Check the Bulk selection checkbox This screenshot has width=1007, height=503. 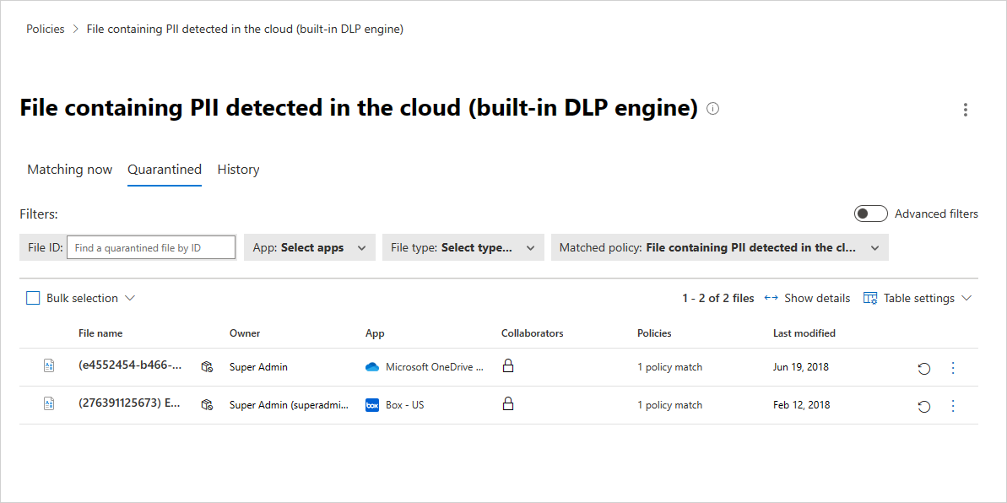pos(33,298)
